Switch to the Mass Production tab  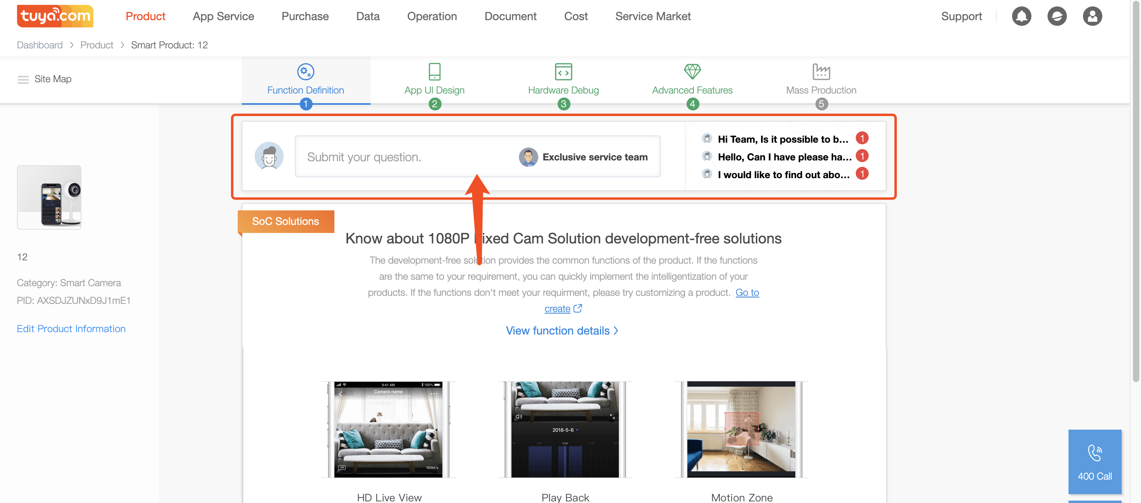click(x=821, y=80)
